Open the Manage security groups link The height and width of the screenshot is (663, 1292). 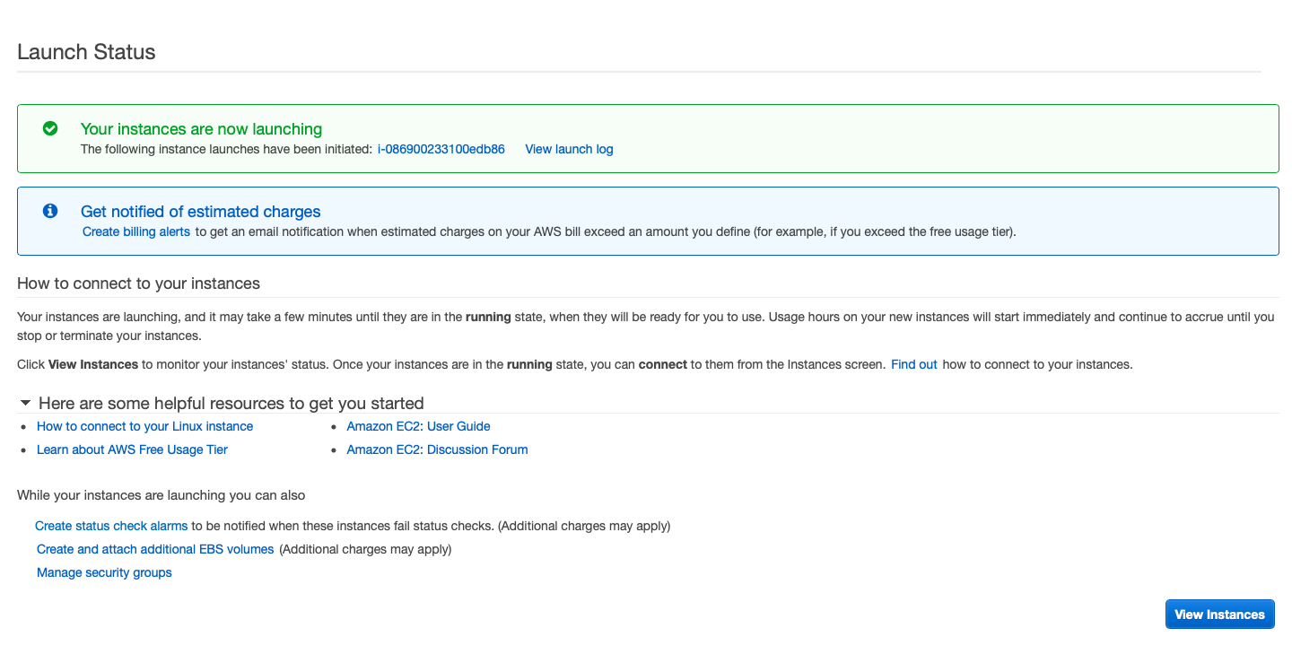click(x=104, y=572)
